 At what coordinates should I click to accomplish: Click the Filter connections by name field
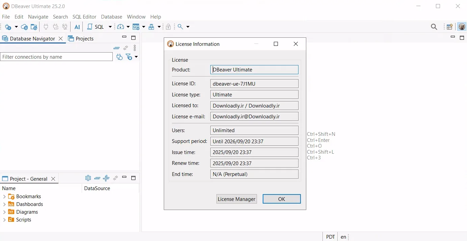pos(56,57)
